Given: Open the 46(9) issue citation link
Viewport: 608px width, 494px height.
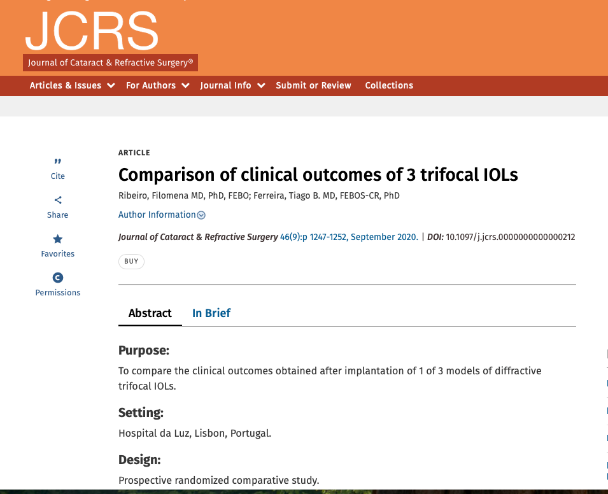Looking at the screenshot, I should 349,237.
